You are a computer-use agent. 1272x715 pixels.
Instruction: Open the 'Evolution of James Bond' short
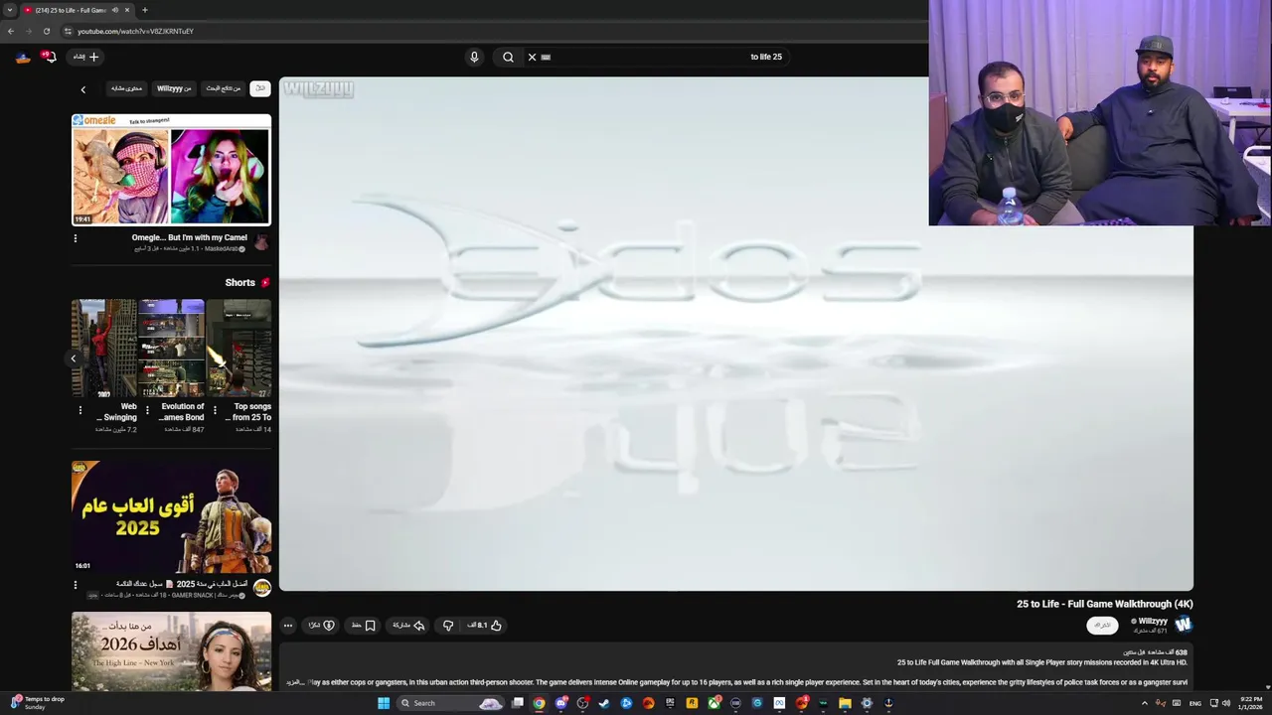172,348
